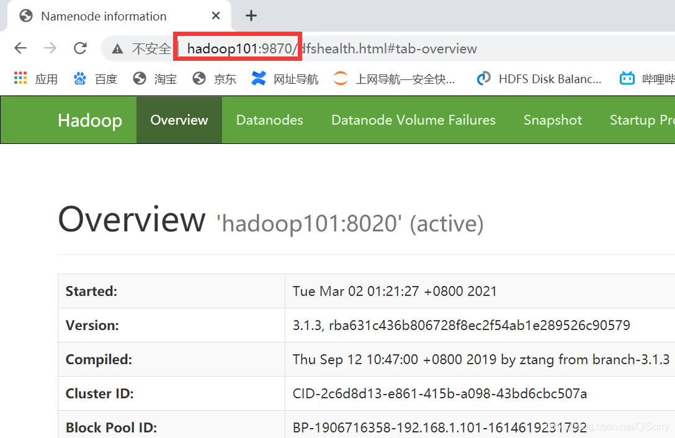Viewport: 675px width, 438px height.
Task: Open the 上网导航 bookmark
Action: point(394,79)
